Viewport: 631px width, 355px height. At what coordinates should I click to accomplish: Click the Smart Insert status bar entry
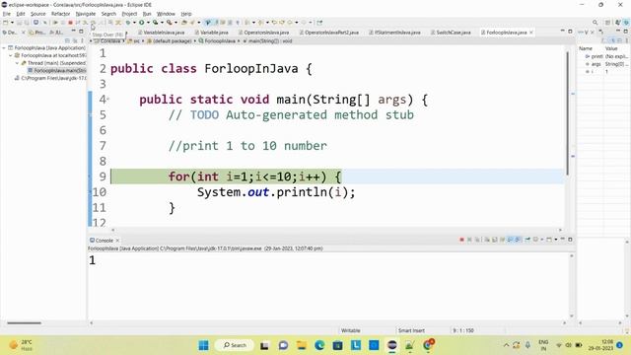click(x=411, y=330)
